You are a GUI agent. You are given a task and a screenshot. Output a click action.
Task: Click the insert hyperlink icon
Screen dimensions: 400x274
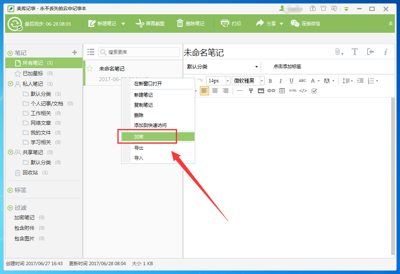coord(271,90)
